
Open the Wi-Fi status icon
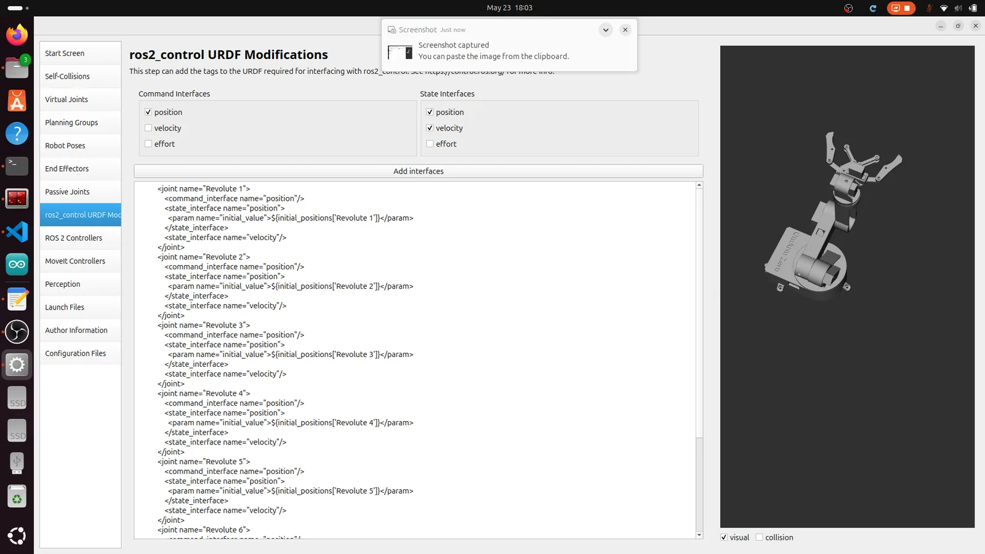coord(944,8)
